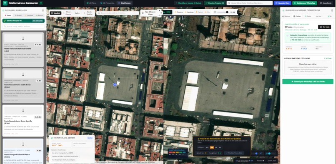Click the Trazado de Alimentación icon
Viewport: 336px width, 164px height.
[x=198, y=139]
